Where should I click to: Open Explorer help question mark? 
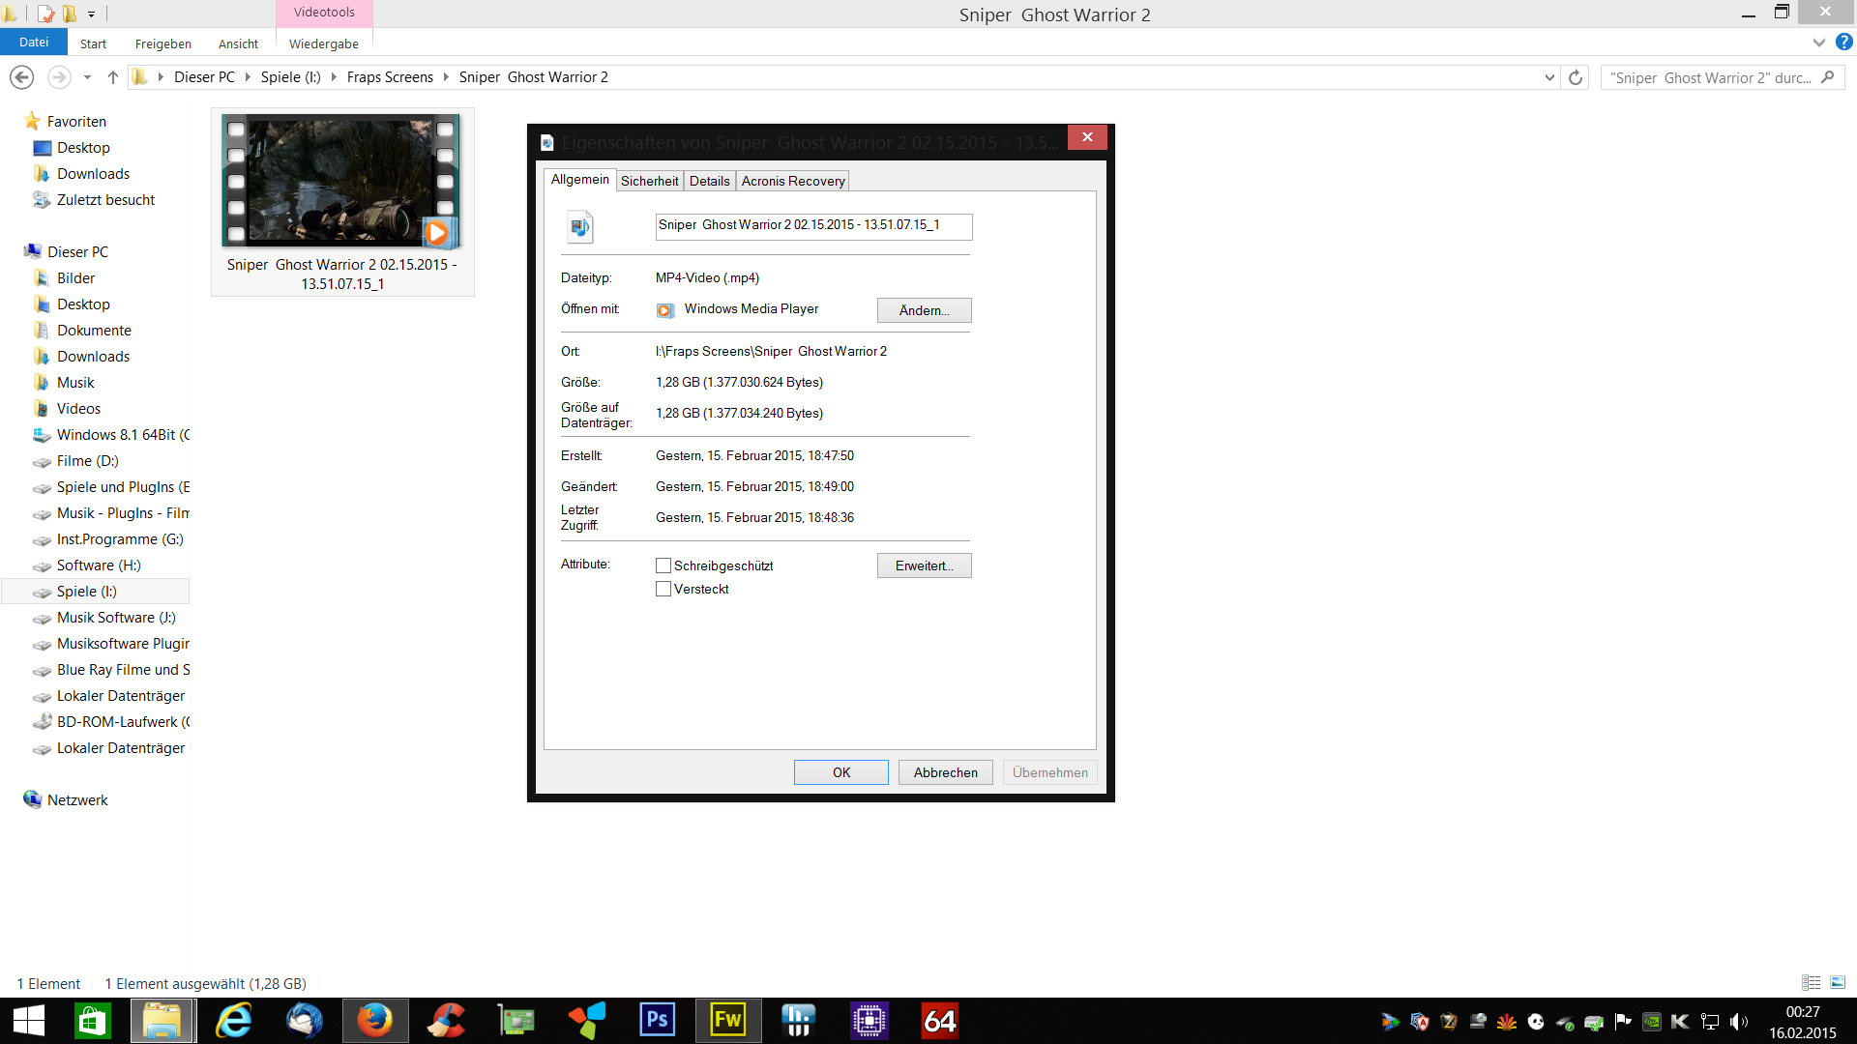coord(1844,43)
